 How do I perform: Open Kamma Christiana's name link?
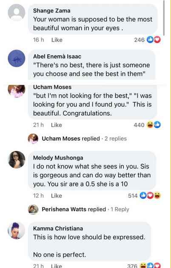(58, 228)
